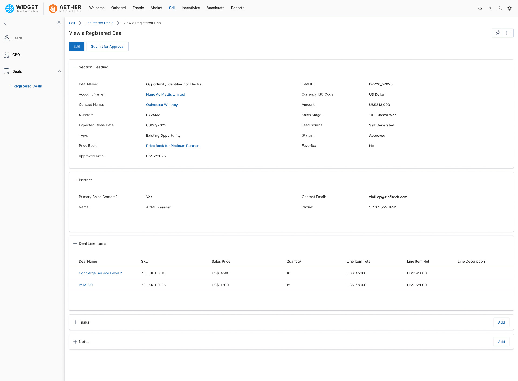Open the Leads sidebar item

coord(17,38)
